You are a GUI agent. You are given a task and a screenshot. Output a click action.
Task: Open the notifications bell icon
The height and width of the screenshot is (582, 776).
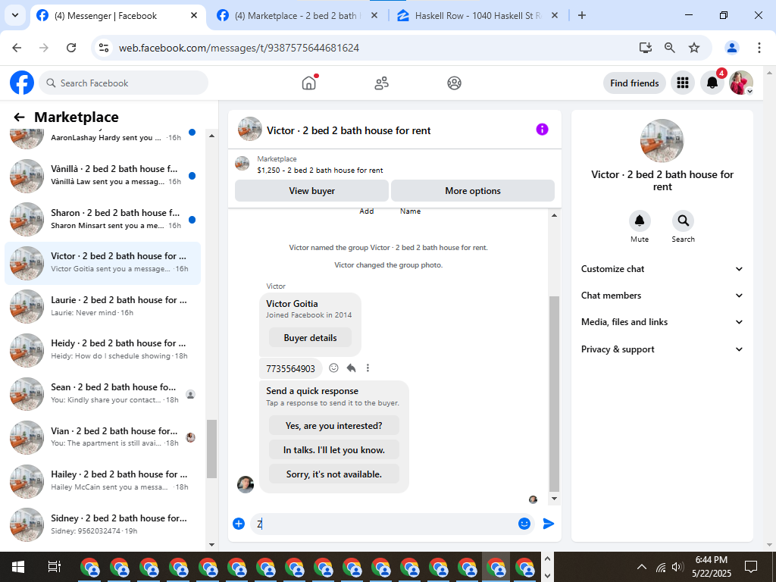click(712, 83)
